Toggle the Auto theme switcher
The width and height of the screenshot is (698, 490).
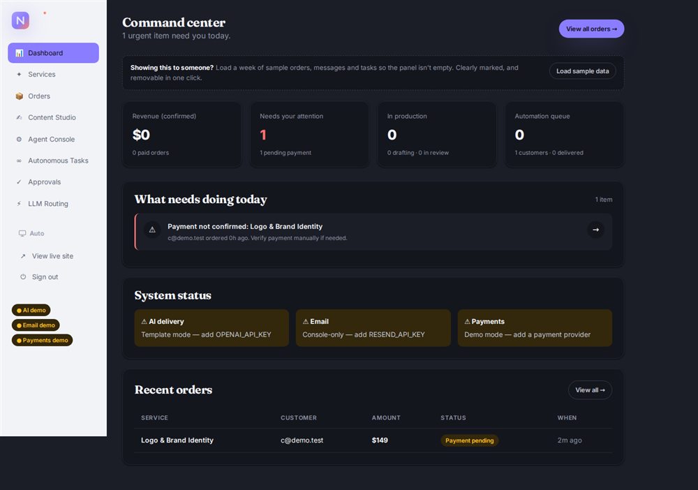pos(31,233)
